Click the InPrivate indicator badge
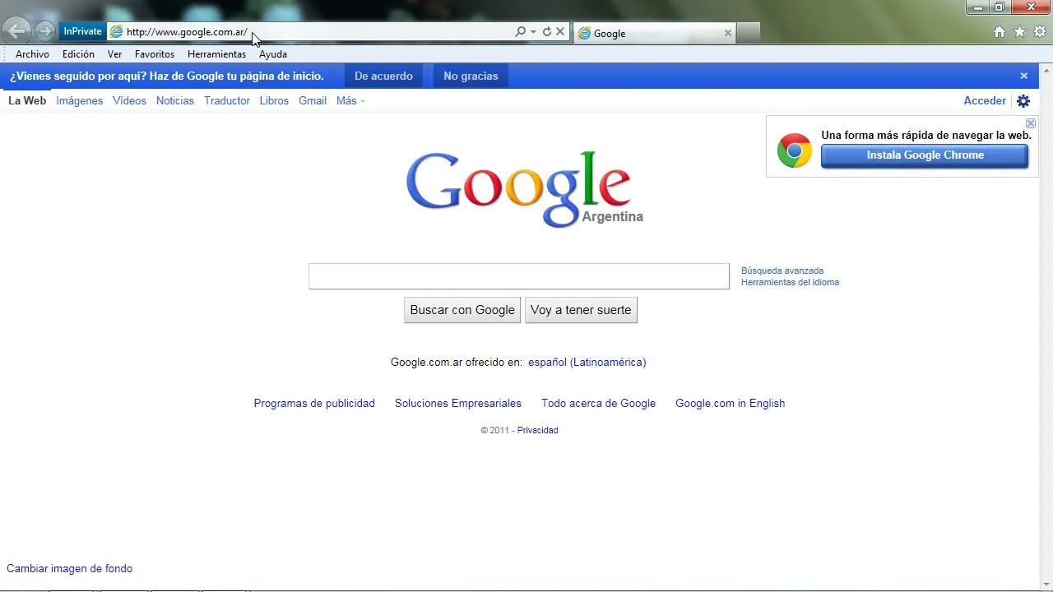This screenshot has width=1053, height=592. (82, 31)
